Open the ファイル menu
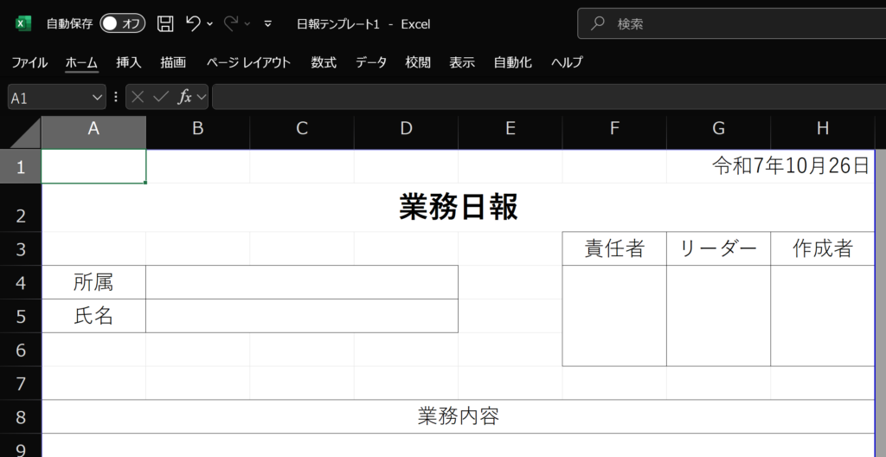The width and height of the screenshot is (886, 457). pos(29,62)
